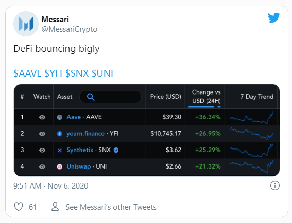
Task: Toggle watch eye for Uniswap row
Action: 42,166
